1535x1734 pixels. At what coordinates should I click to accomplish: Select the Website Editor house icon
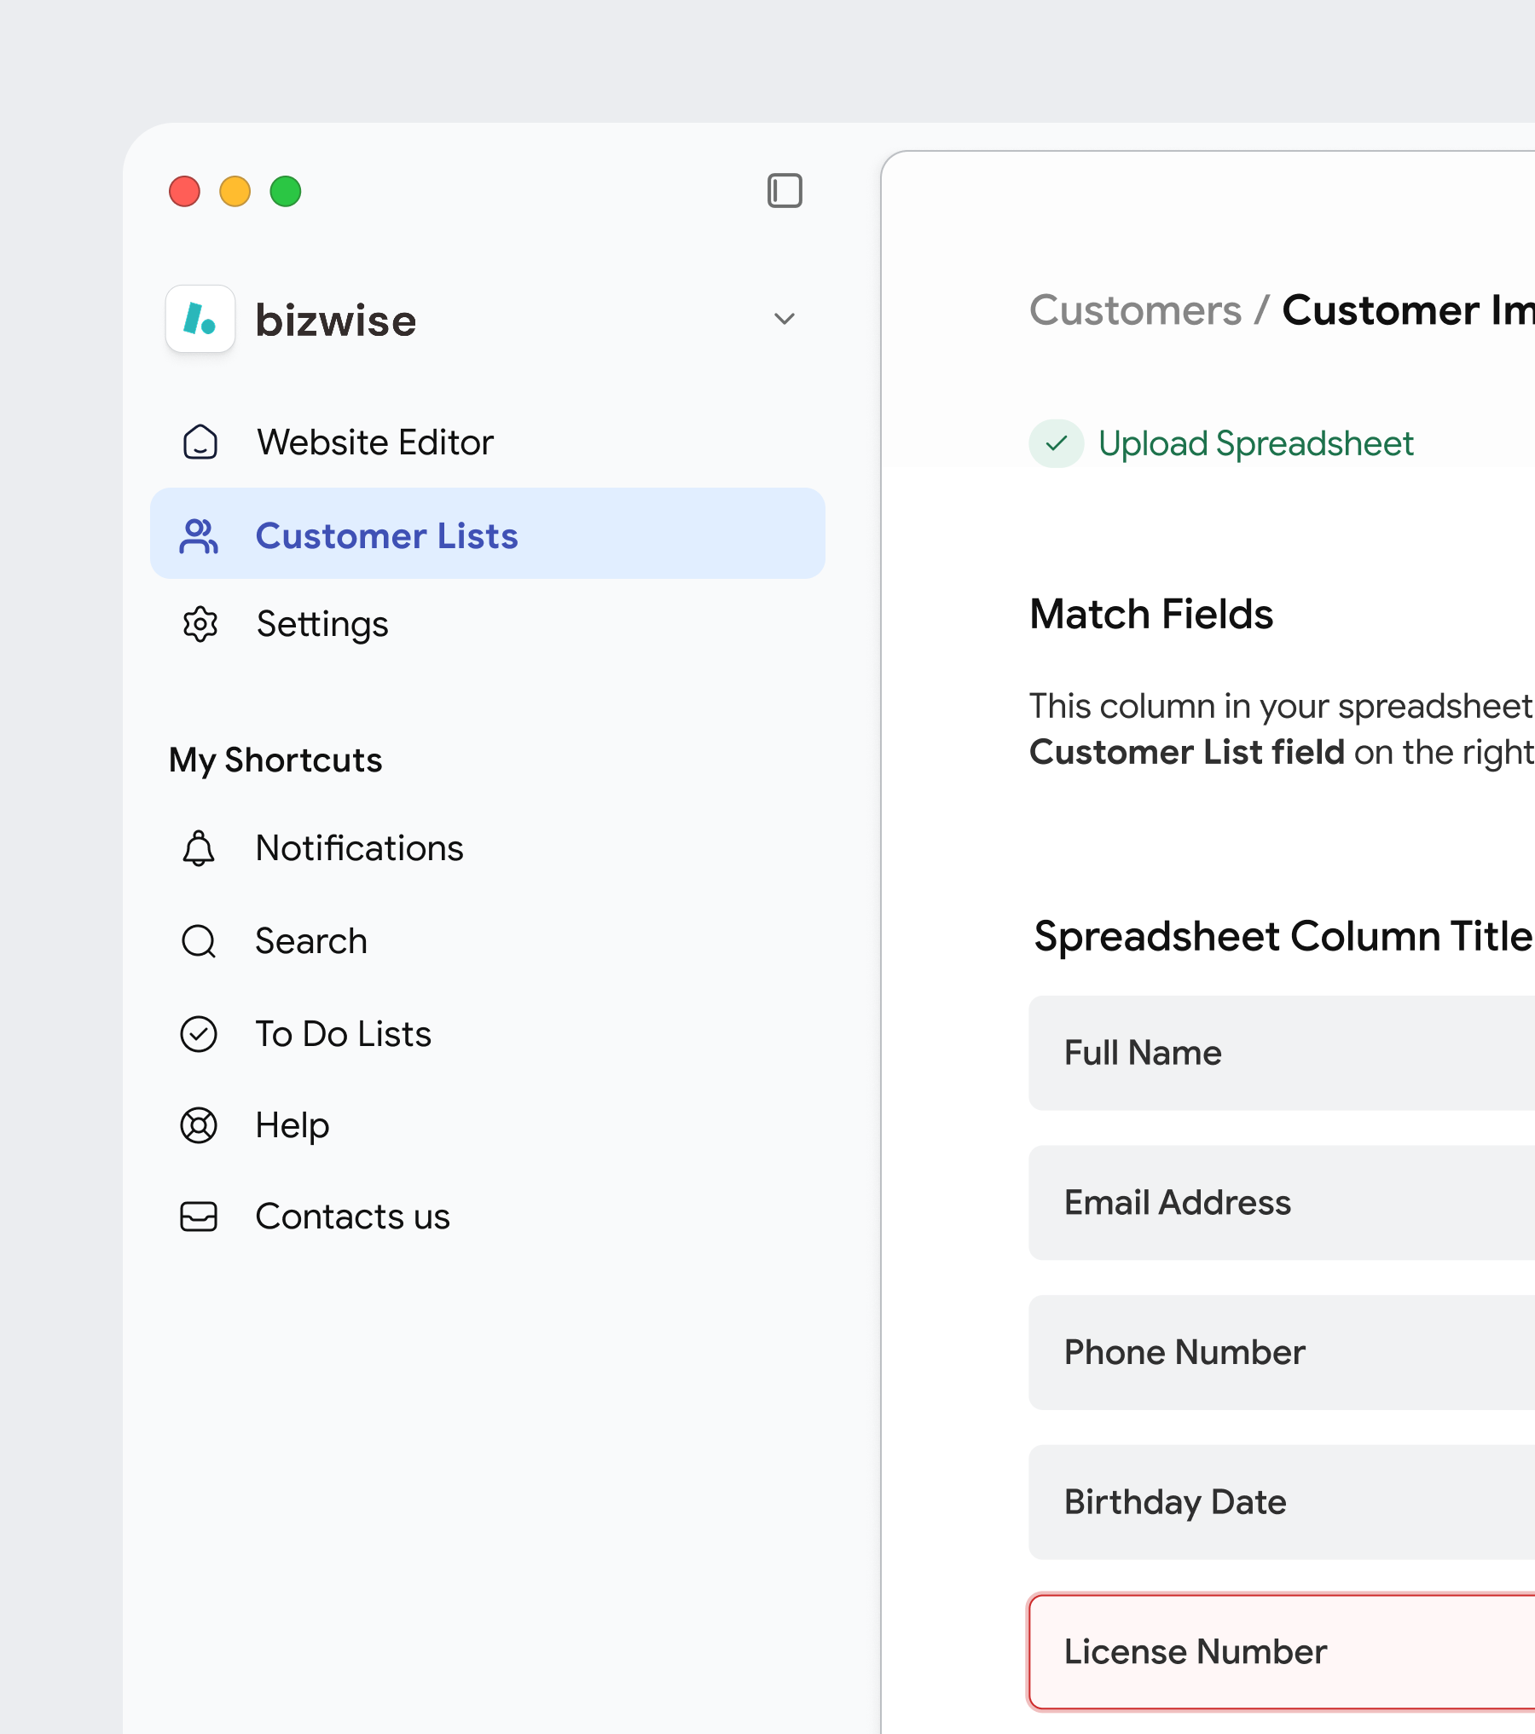pyautogui.click(x=199, y=442)
